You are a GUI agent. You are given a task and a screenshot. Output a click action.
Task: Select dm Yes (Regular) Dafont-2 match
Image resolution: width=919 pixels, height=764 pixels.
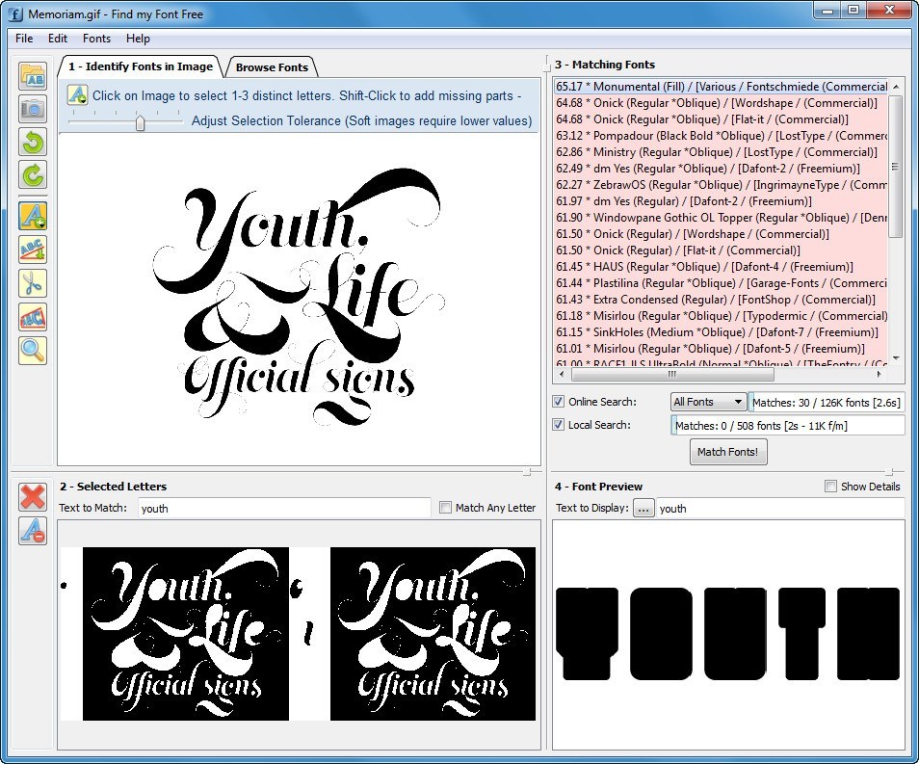tap(721, 201)
